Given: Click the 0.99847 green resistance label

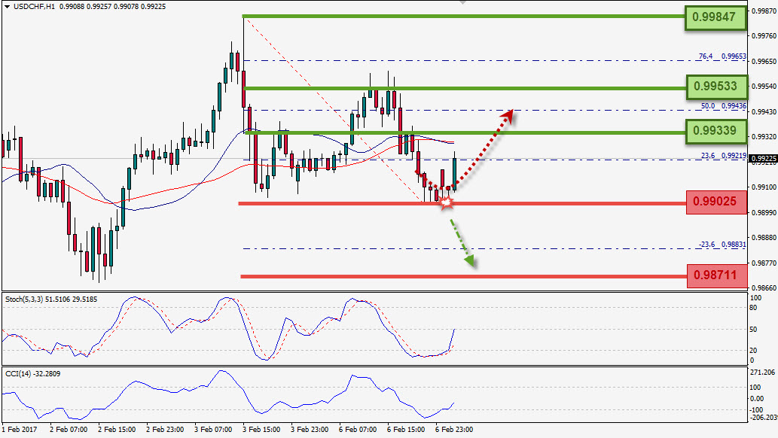Looking at the screenshot, I should pos(715,17).
